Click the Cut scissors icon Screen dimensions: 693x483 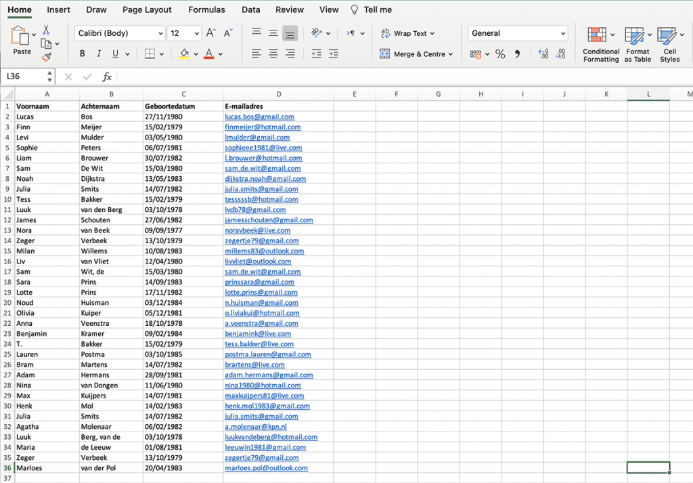[x=46, y=30]
